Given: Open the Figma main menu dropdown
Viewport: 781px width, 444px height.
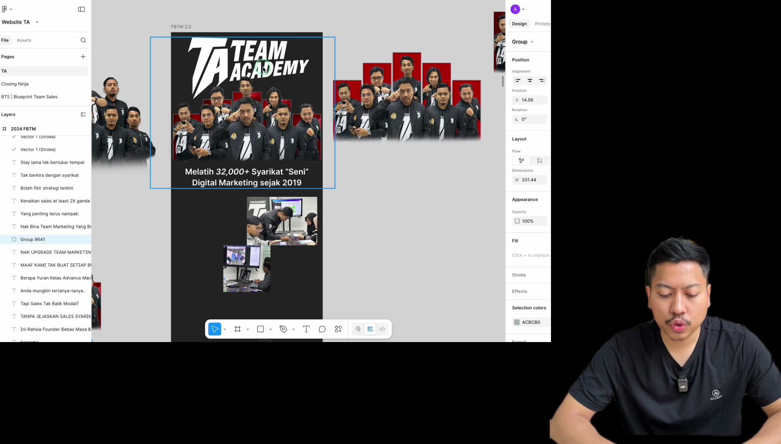Looking at the screenshot, I should pyautogui.click(x=7, y=9).
